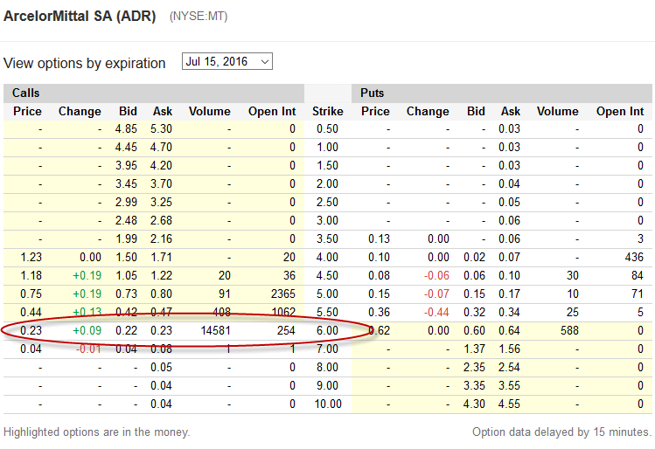Click call open interest 2365

coord(283,294)
